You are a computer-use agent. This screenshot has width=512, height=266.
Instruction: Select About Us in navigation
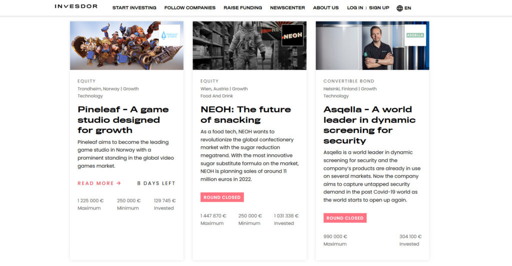point(325,8)
